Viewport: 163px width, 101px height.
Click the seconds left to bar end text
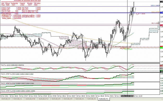(27, 1)
